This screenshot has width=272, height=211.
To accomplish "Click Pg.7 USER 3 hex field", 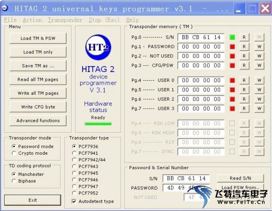I will click(201, 108).
